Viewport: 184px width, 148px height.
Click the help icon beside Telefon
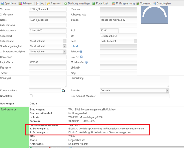[x=81, y=52]
